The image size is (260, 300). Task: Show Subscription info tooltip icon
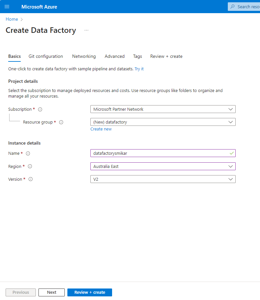(x=40, y=109)
